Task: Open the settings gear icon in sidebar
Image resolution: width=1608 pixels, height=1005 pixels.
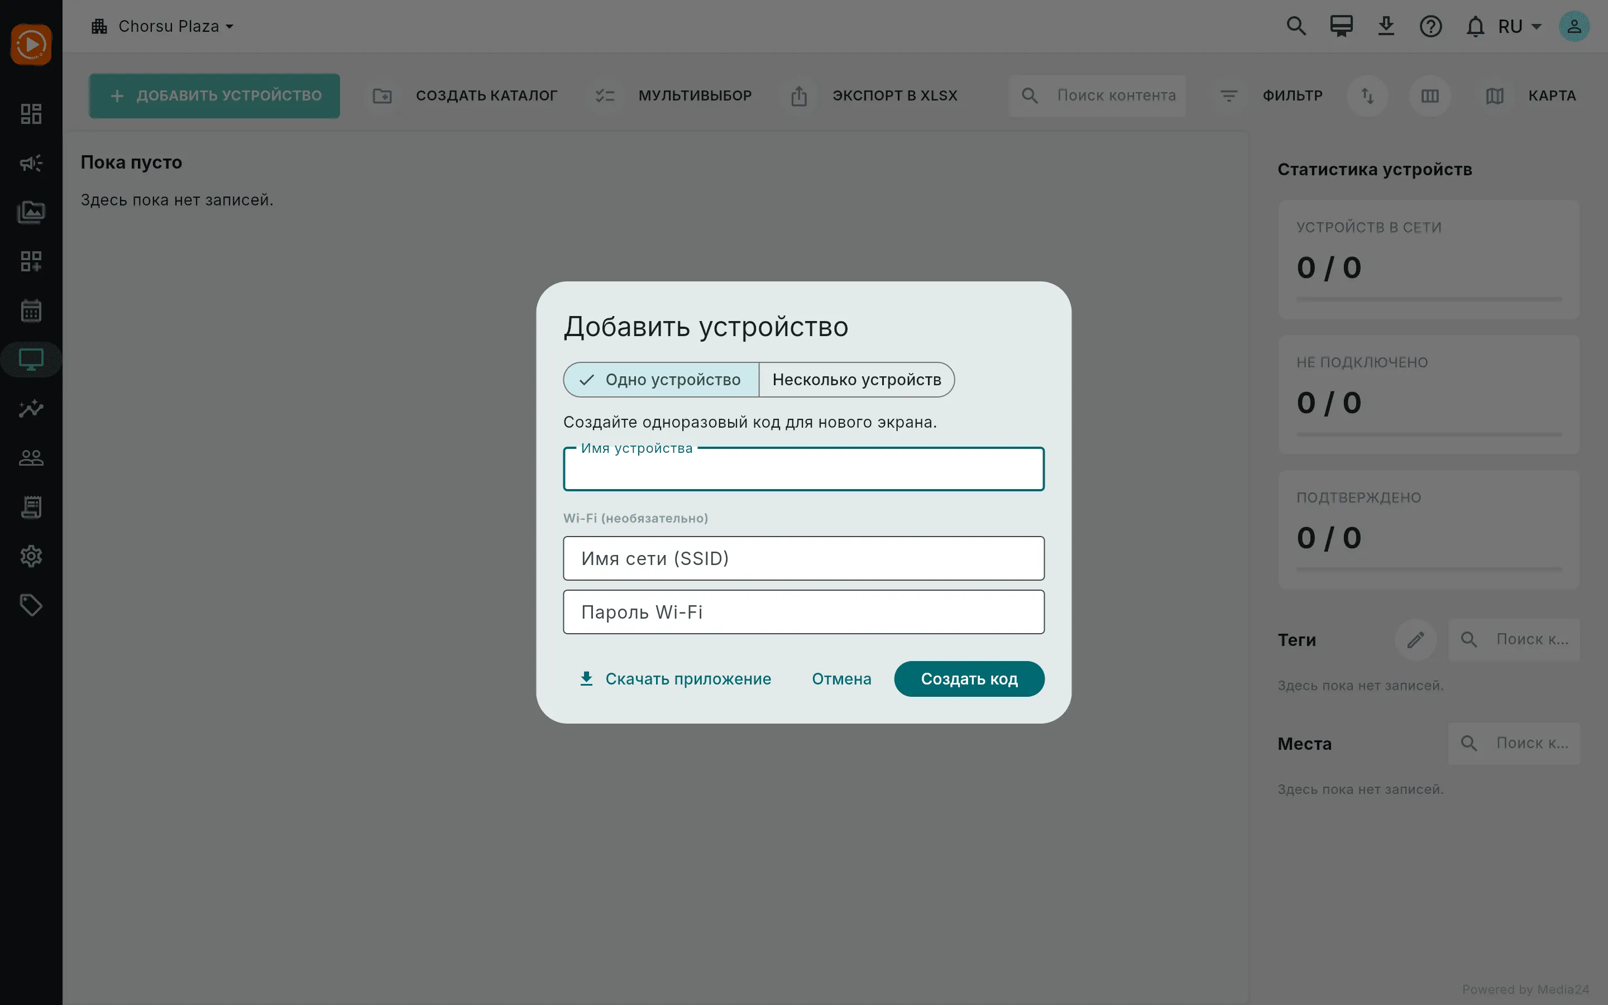Action: tap(31, 556)
